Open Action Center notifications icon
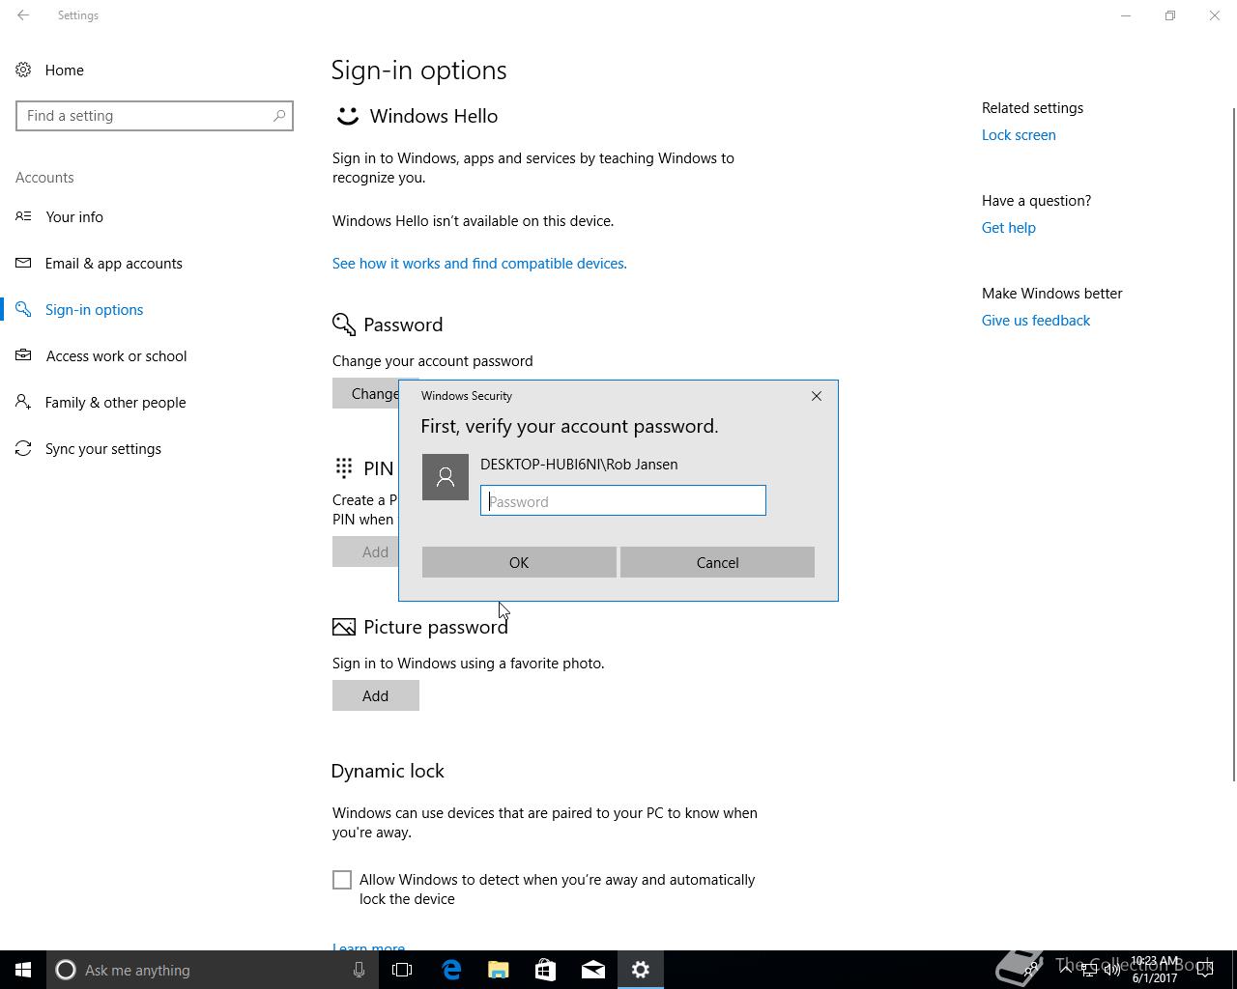1237x989 pixels. 1205,970
